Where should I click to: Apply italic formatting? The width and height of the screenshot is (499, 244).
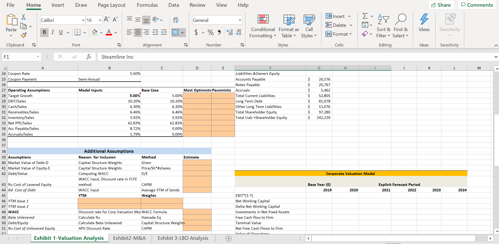[52, 32]
